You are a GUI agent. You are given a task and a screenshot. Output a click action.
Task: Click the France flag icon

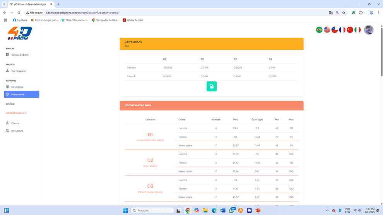click(342, 30)
